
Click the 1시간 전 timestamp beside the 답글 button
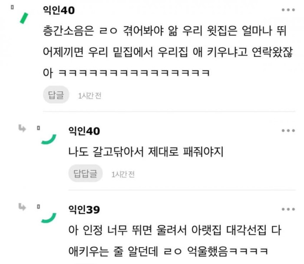coord(90,96)
